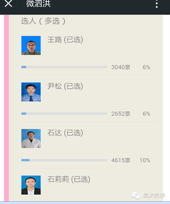Tap the 10% percentage label
This screenshot has height=204, width=170.
(x=145, y=160)
